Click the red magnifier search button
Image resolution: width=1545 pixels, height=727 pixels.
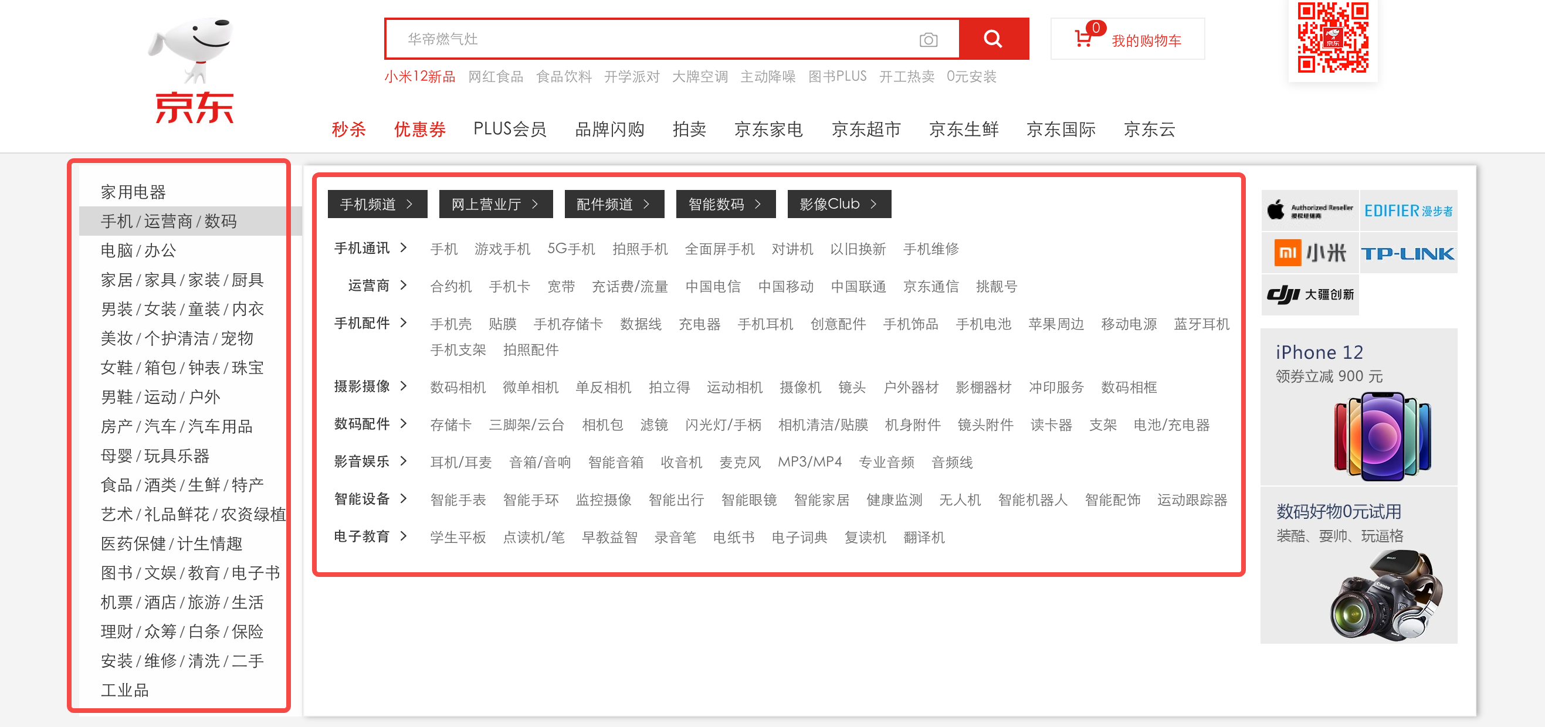click(x=993, y=39)
